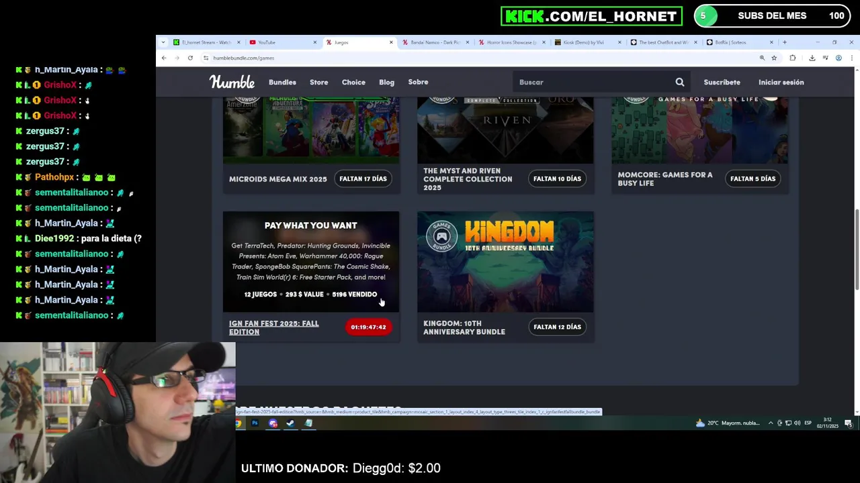Open the Chrome three-dot menu
This screenshot has width=860, height=483.
[x=851, y=58]
